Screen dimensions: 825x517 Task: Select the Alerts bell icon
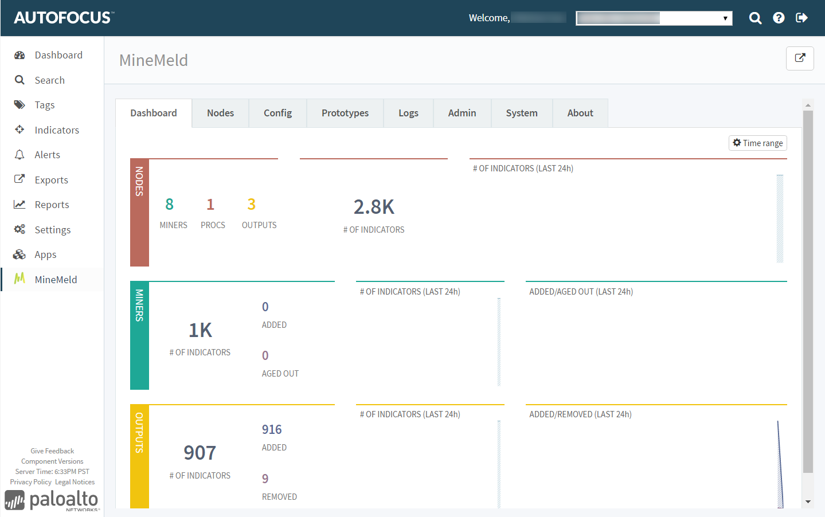pyautogui.click(x=19, y=155)
